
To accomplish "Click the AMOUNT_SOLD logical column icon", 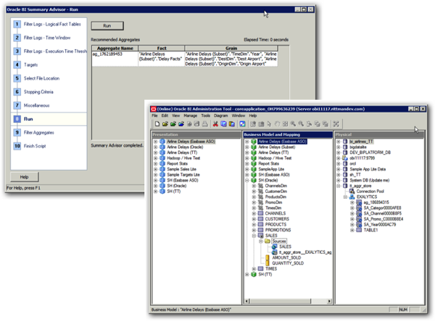I will pyautogui.click(x=268, y=257).
